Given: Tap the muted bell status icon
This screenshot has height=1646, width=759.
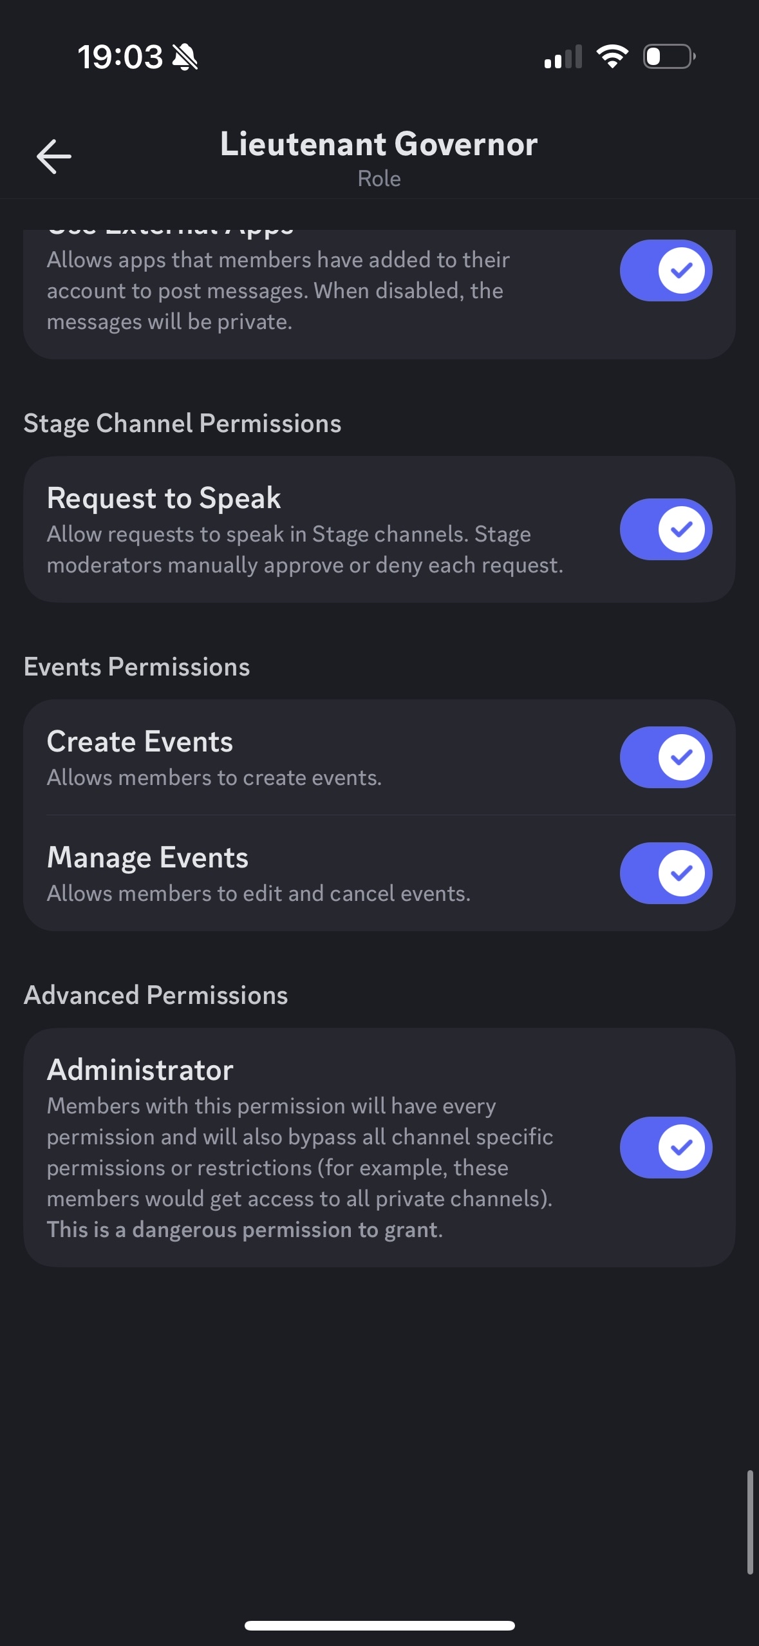Looking at the screenshot, I should 185,57.
